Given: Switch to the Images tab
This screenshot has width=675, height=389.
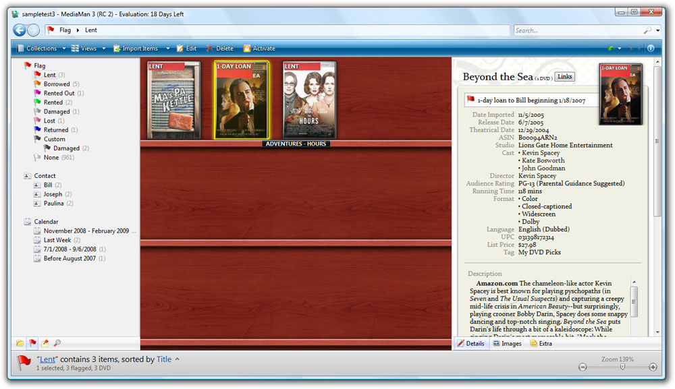Looking at the screenshot, I should pyautogui.click(x=507, y=343).
